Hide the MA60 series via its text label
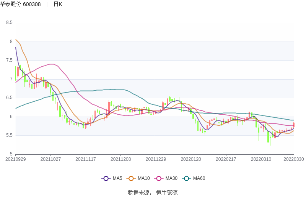Image resolution: width=306 pixels, height=197 pixels. coord(199,178)
